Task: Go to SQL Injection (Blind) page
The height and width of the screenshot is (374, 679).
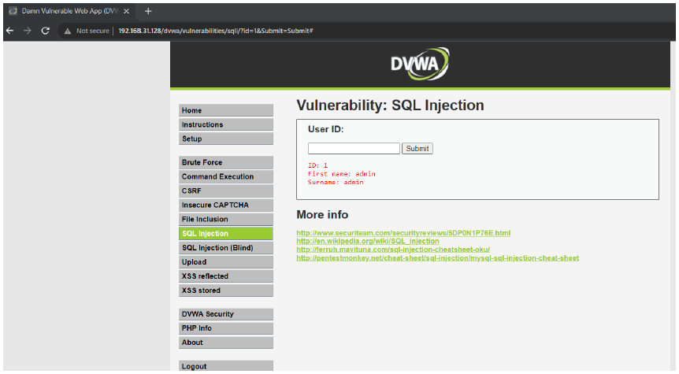Action: [x=225, y=247]
